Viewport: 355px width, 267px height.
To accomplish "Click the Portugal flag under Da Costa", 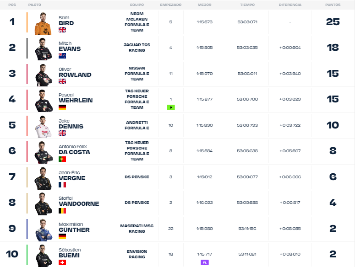I will 62,159.
